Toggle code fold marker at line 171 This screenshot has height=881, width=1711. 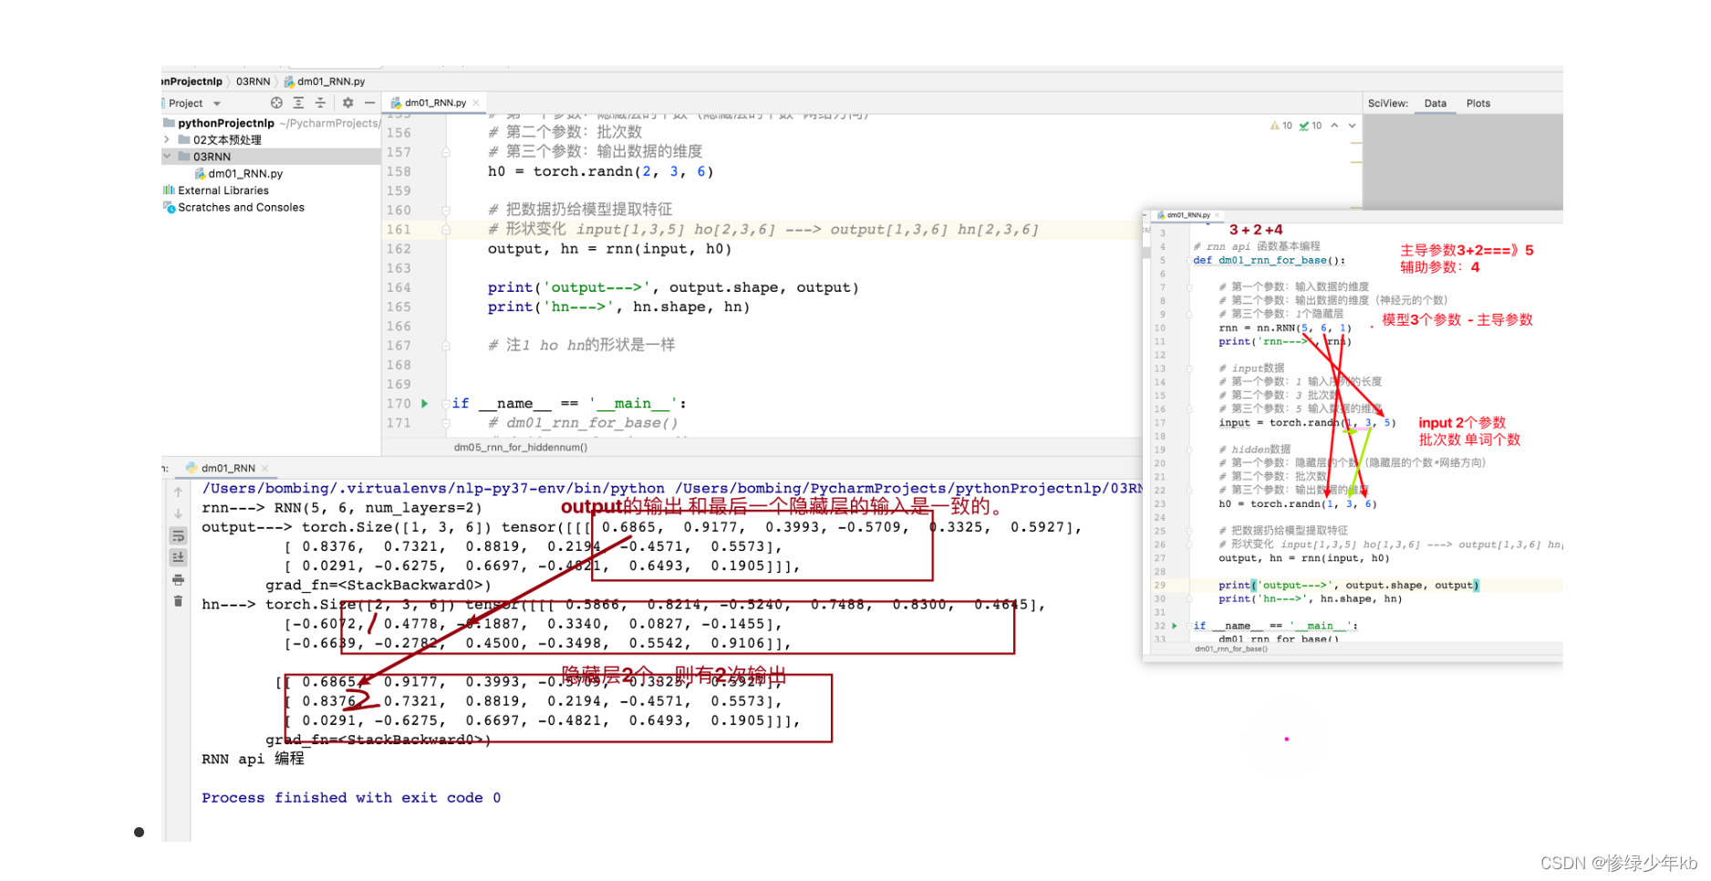[x=446, y=423]
